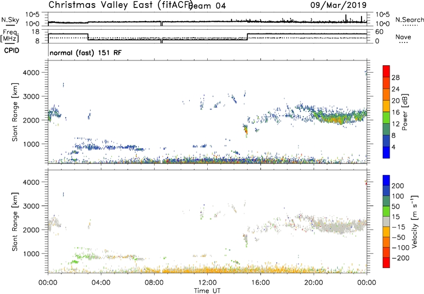The height and width of the screenshot is (294, 424).
Task: Click the N.Sky legend label
Action: tap(10, 20)
